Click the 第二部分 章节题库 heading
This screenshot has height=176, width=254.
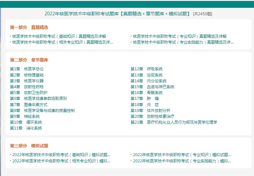(29, 60)
